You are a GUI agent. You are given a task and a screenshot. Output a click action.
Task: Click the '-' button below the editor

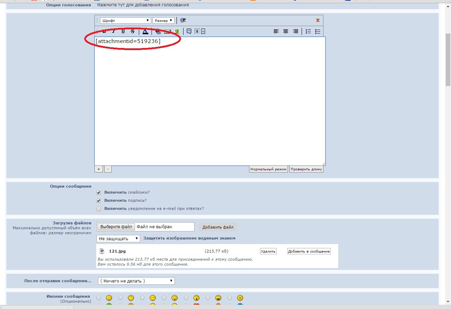point(108,169)
